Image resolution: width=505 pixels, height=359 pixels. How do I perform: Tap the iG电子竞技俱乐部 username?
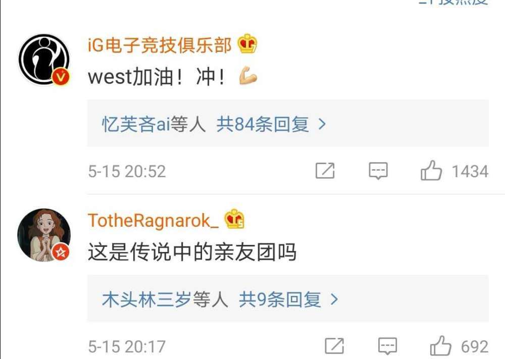pyautogui.click(x=160, y=45)
